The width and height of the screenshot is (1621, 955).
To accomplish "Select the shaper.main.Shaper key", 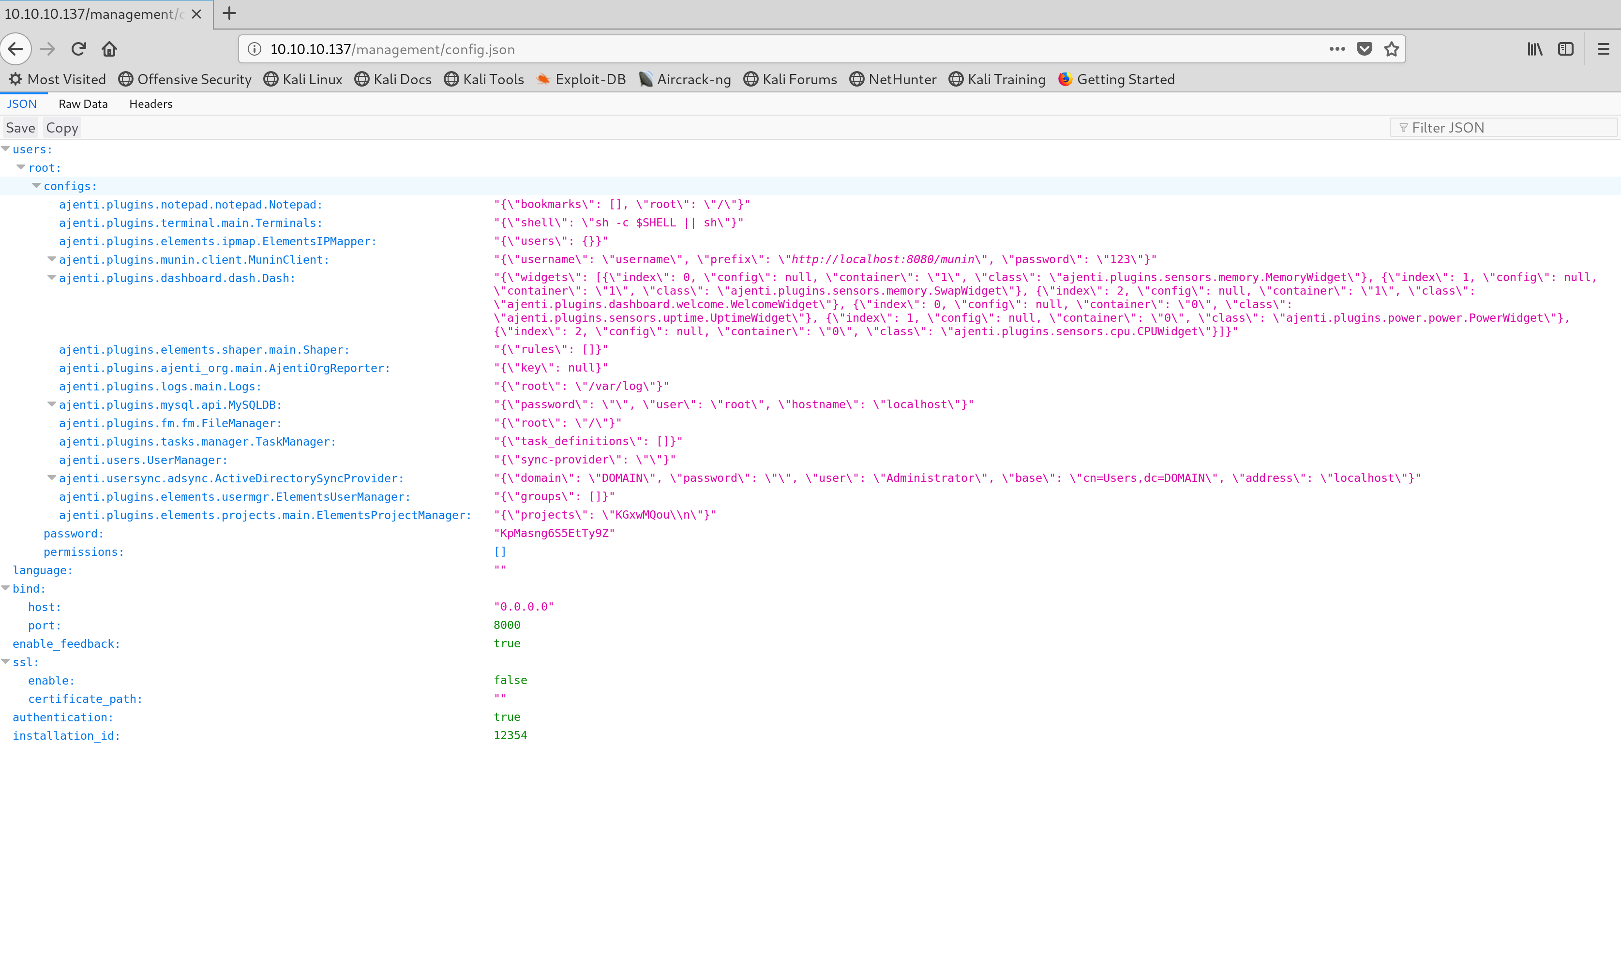I will (x=204, y=349).
